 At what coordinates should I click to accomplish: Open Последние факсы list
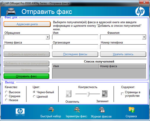click(75, 54)
